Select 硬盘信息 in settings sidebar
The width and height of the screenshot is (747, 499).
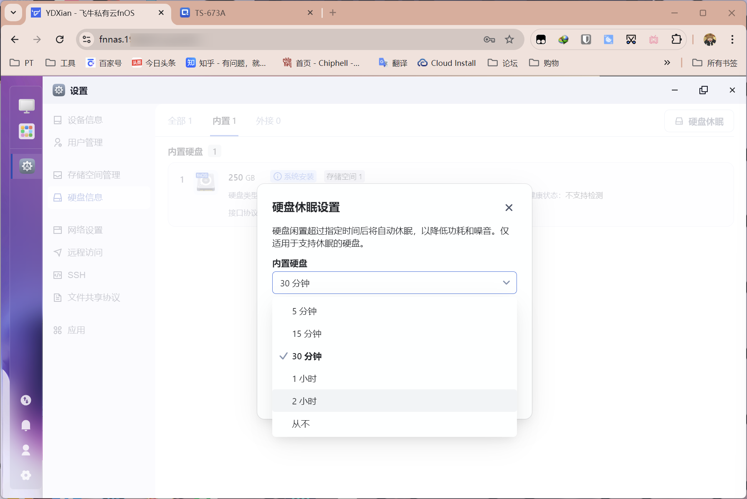[x=99, y=198]
